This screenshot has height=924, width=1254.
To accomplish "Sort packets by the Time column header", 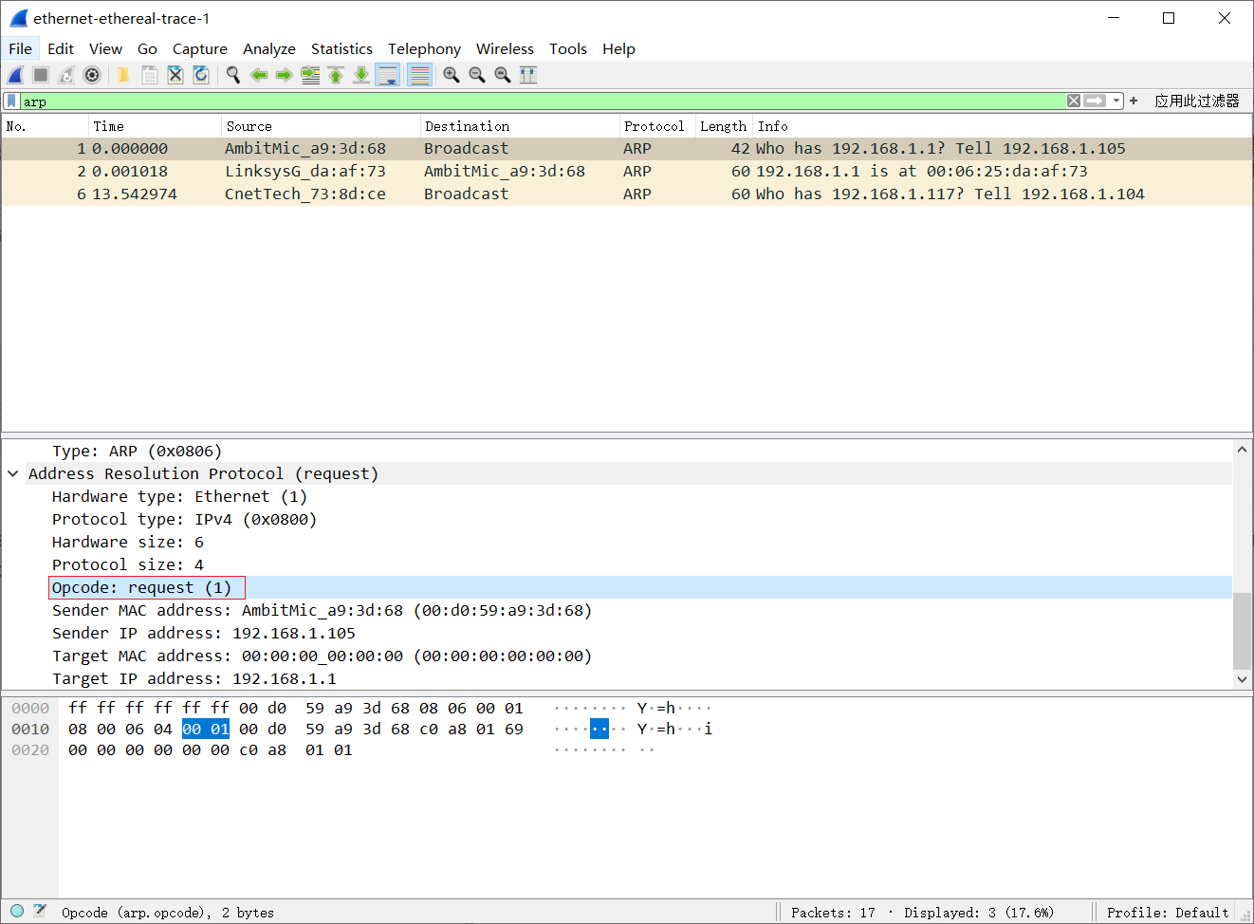I will click(156, 126).
